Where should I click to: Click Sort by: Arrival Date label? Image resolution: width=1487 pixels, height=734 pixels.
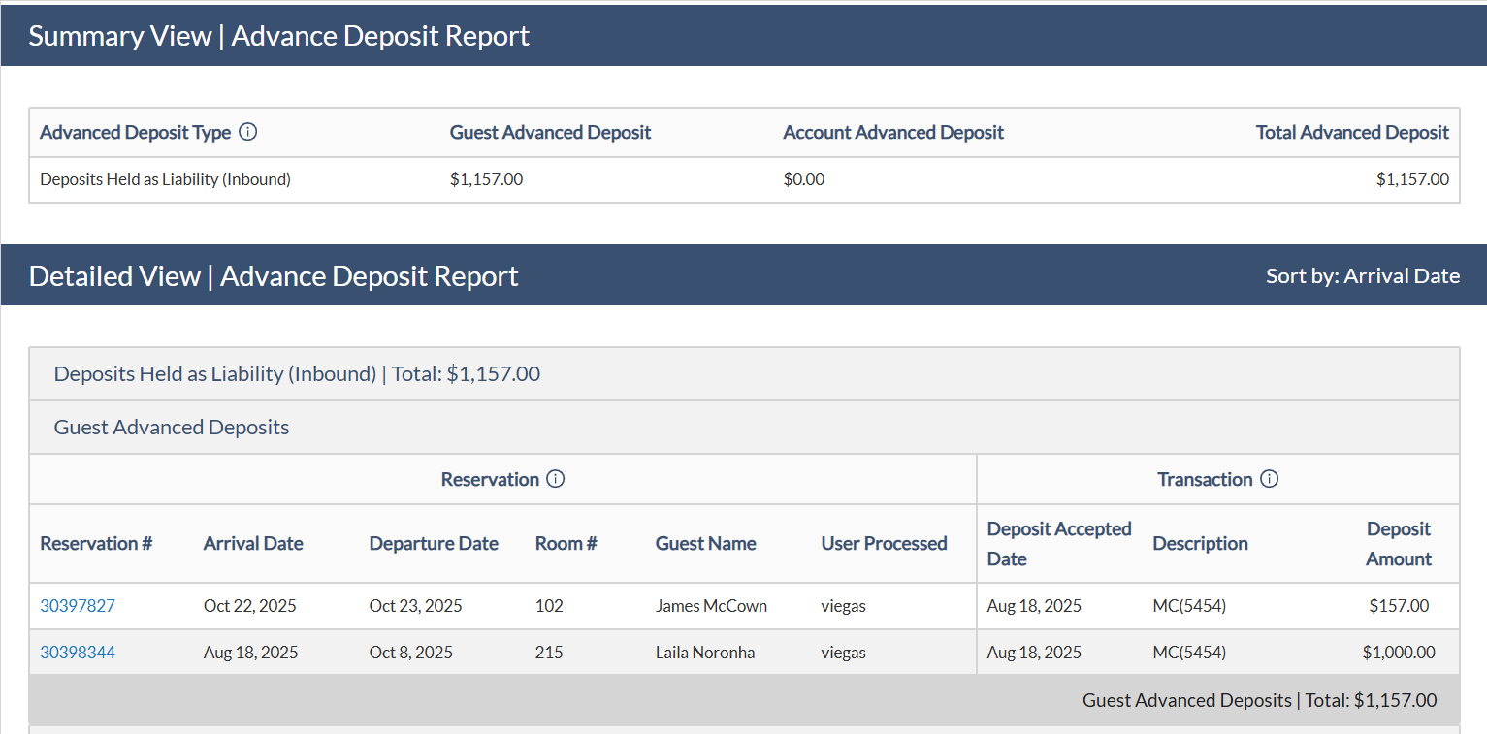tap(1362, 275)
